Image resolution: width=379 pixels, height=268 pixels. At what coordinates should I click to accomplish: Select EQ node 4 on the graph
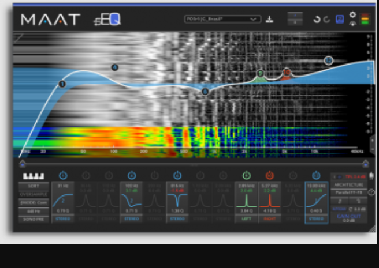tap(115, 67)
